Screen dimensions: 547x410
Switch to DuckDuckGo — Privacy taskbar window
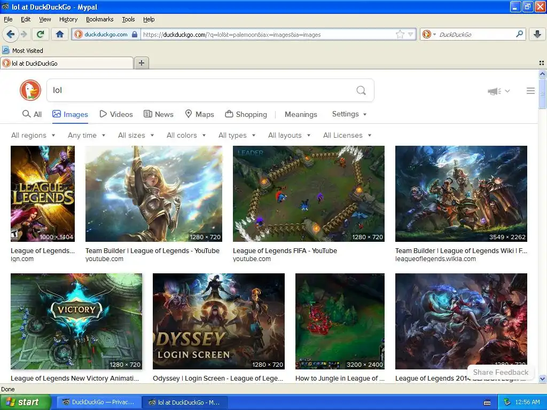pos(99,403)
